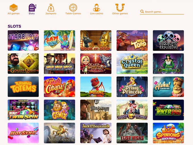Screen dimensions: 193x145
Task: Open the Live casino dealer icon
Action: pyautogui.click(x=96, y=8)
